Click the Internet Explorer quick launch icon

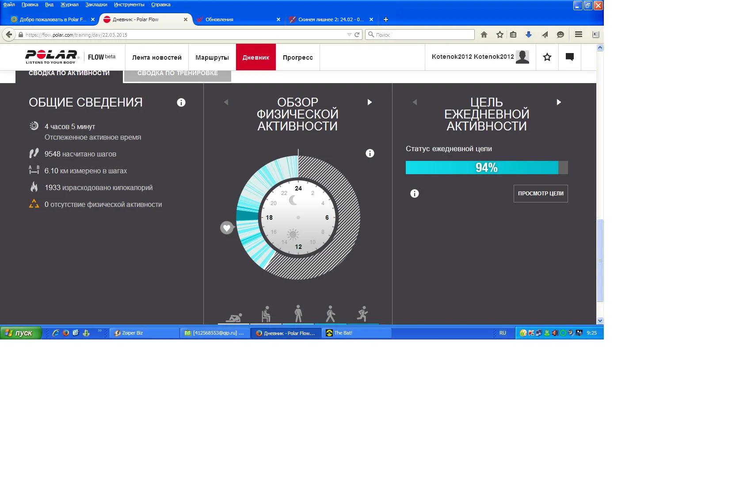pyautogui.click(x=56, y=333)
